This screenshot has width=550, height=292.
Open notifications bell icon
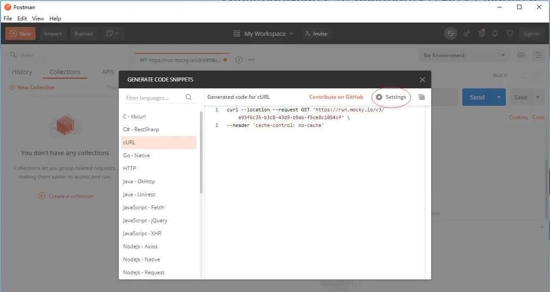point(495,33)
